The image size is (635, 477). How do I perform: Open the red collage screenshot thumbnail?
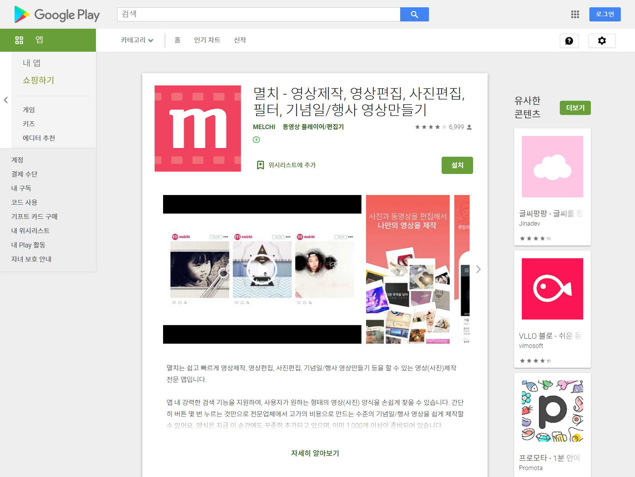408,269
